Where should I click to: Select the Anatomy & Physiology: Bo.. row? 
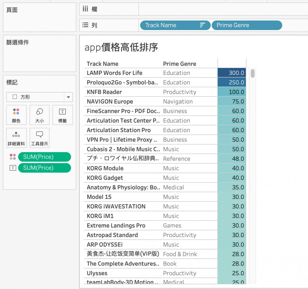point(123,187)
